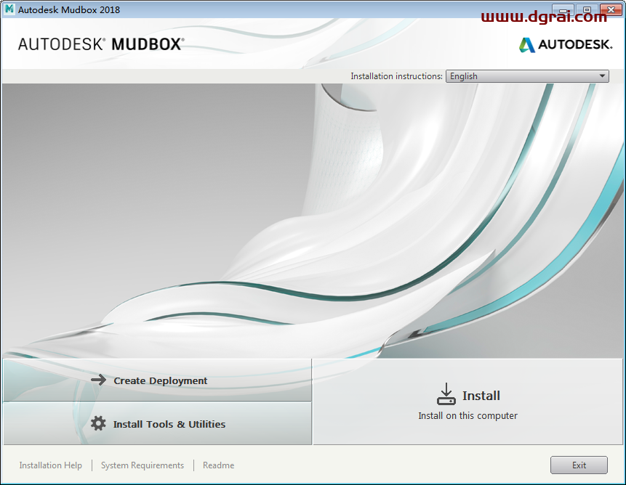Maximize the Mudbox installer window
Image resolution: width=626 pixels, height=485 pixels.
587,9
